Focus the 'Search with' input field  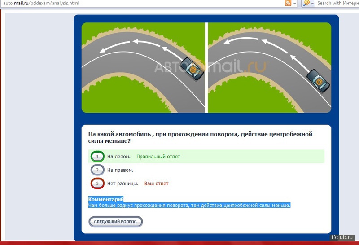pyautogui.click(x=337, y=3)
